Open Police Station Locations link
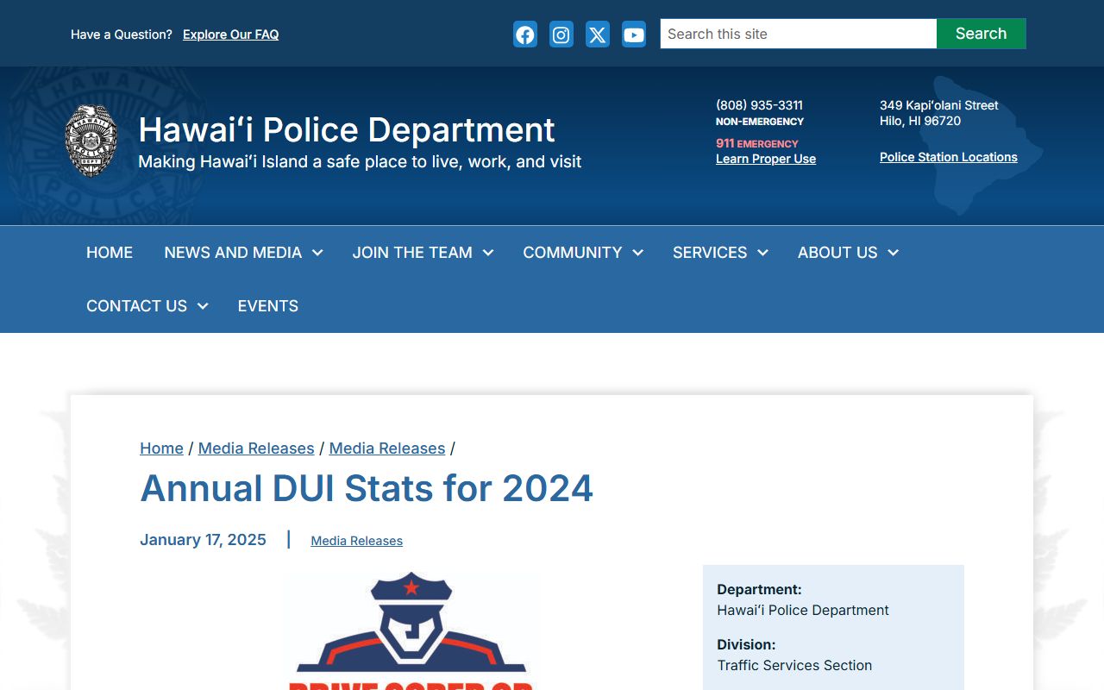Screen dimensions: 1104x690 point(949,157)
